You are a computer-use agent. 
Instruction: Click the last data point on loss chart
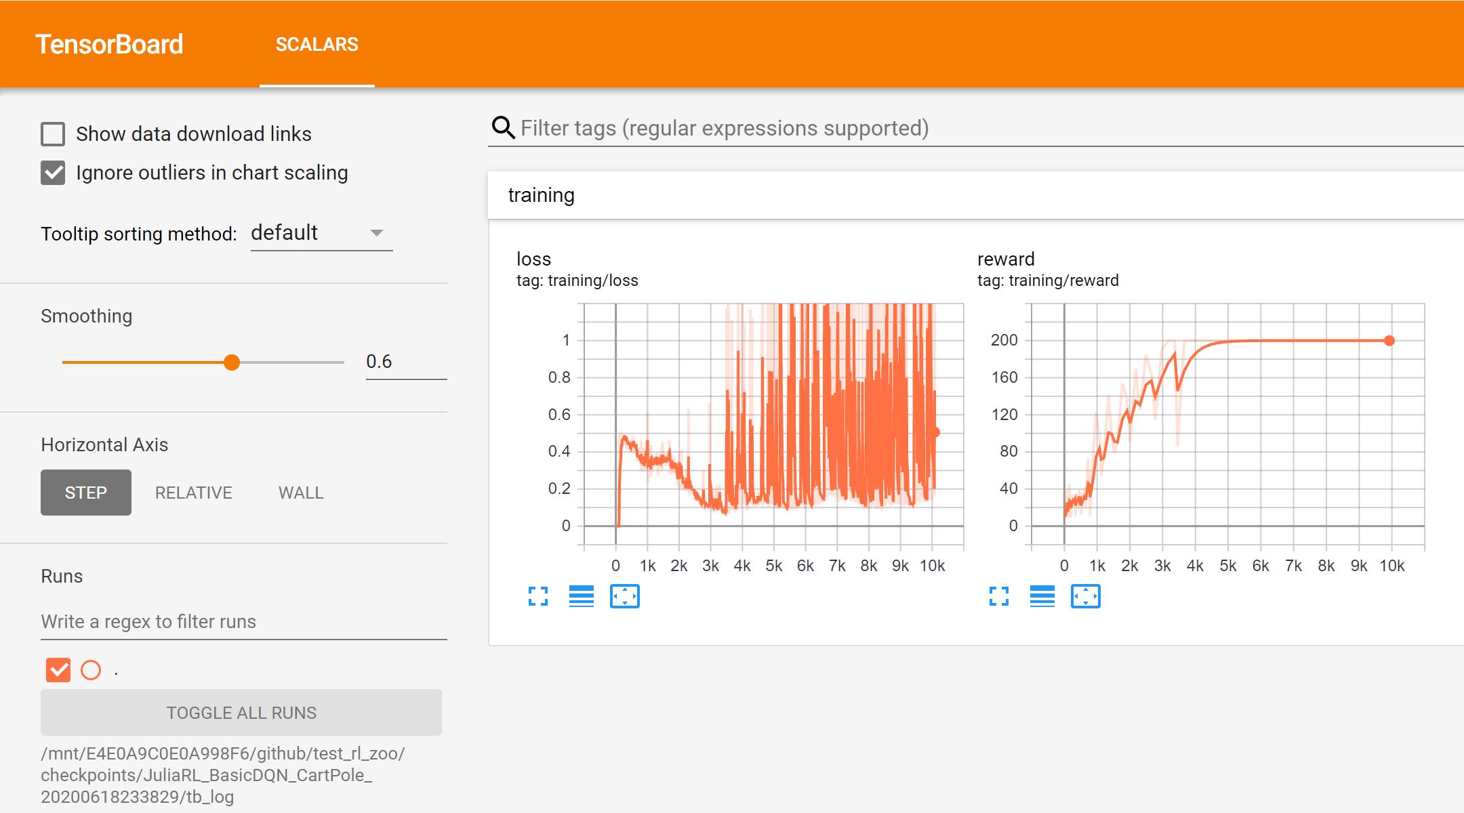[935, 432]
